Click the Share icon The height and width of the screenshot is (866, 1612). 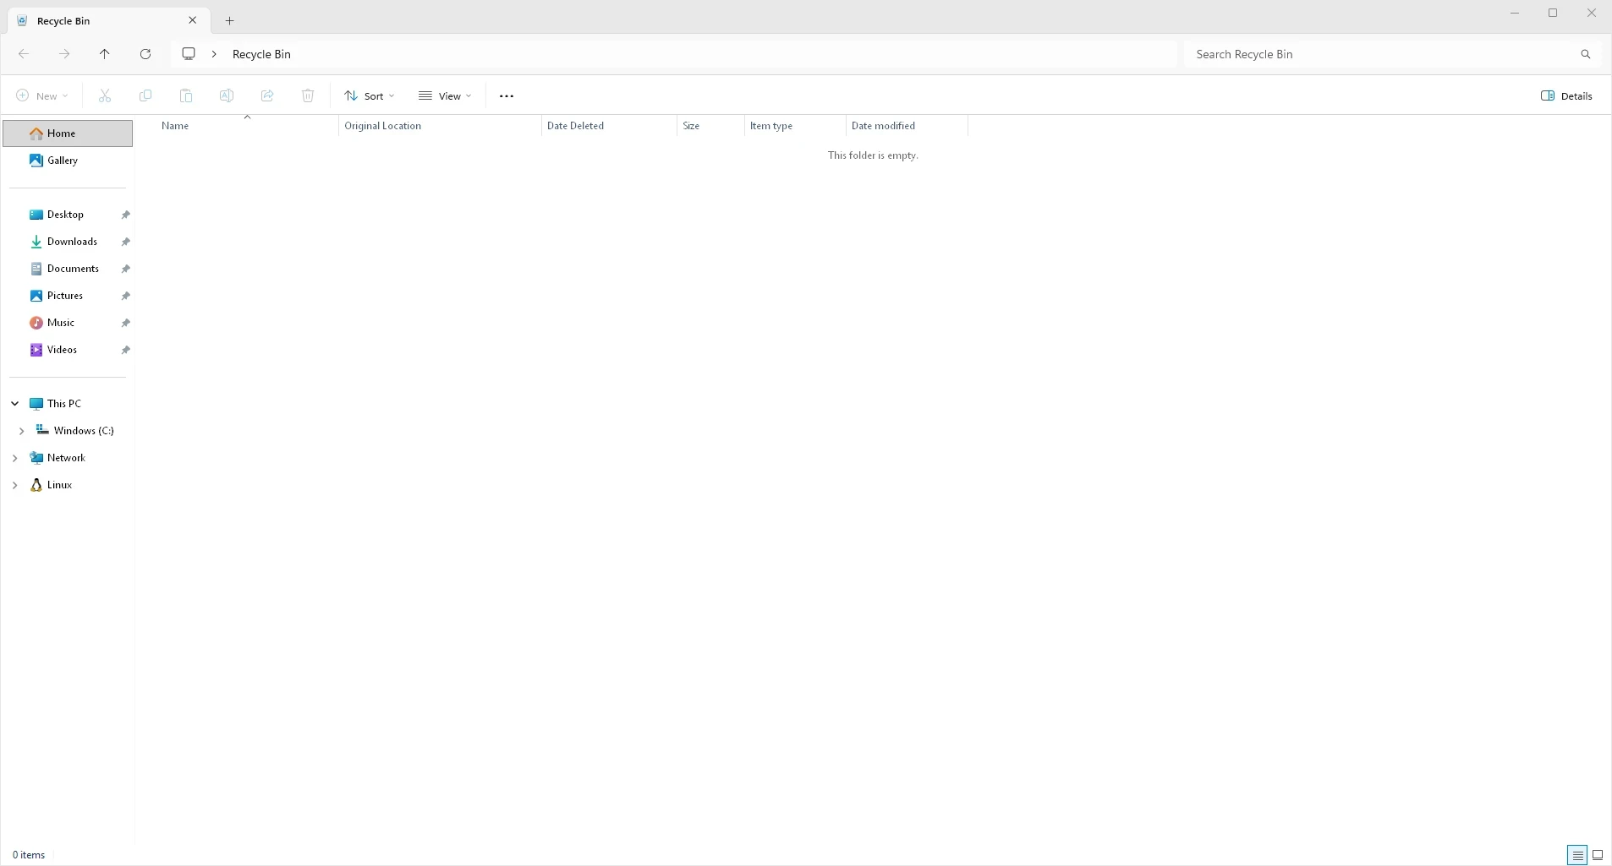267,95
